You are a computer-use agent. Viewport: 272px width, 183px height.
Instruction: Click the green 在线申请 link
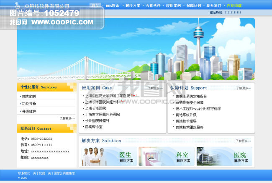pyautogui.click(x=234, y=6)
